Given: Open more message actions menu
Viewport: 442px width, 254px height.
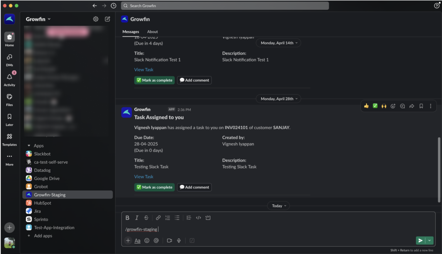Looking at the screenshot, I should coord(431,106).
